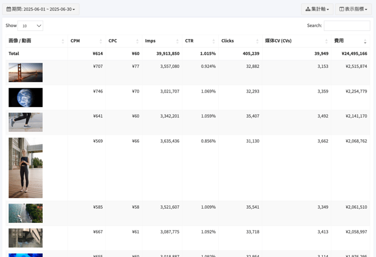Select CPC cell ¥58
The width and height of the screenshot is (376, 257).
(x=135, y=207)
